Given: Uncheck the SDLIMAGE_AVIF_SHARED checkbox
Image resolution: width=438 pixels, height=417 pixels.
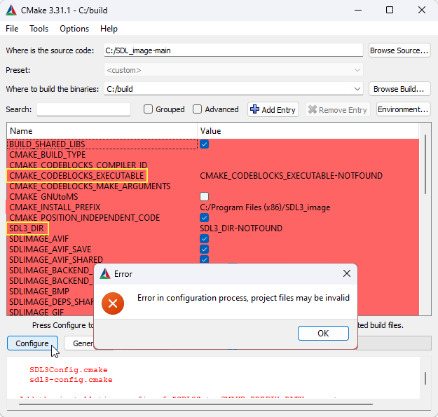Looking at the screenshot, I should [204, 259].
